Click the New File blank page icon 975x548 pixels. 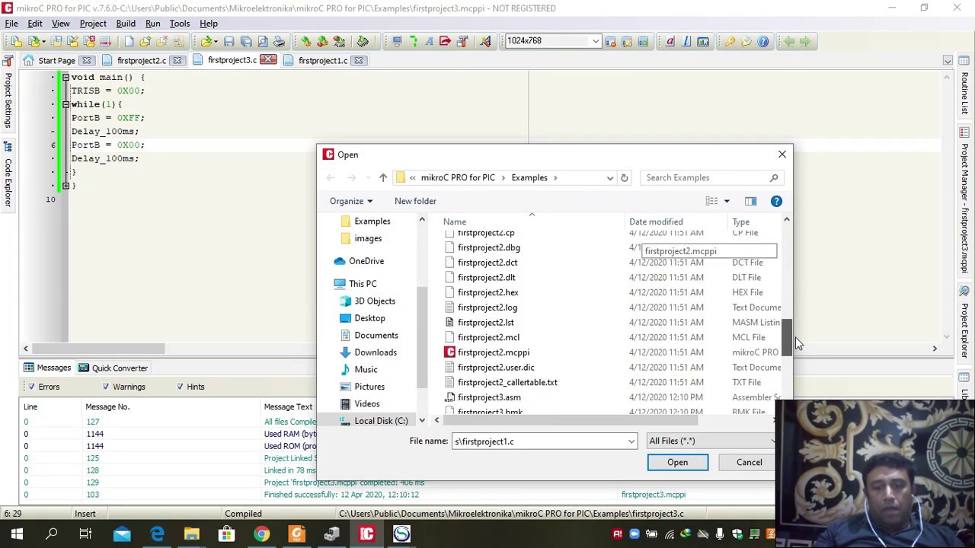[x=129, y=41]
